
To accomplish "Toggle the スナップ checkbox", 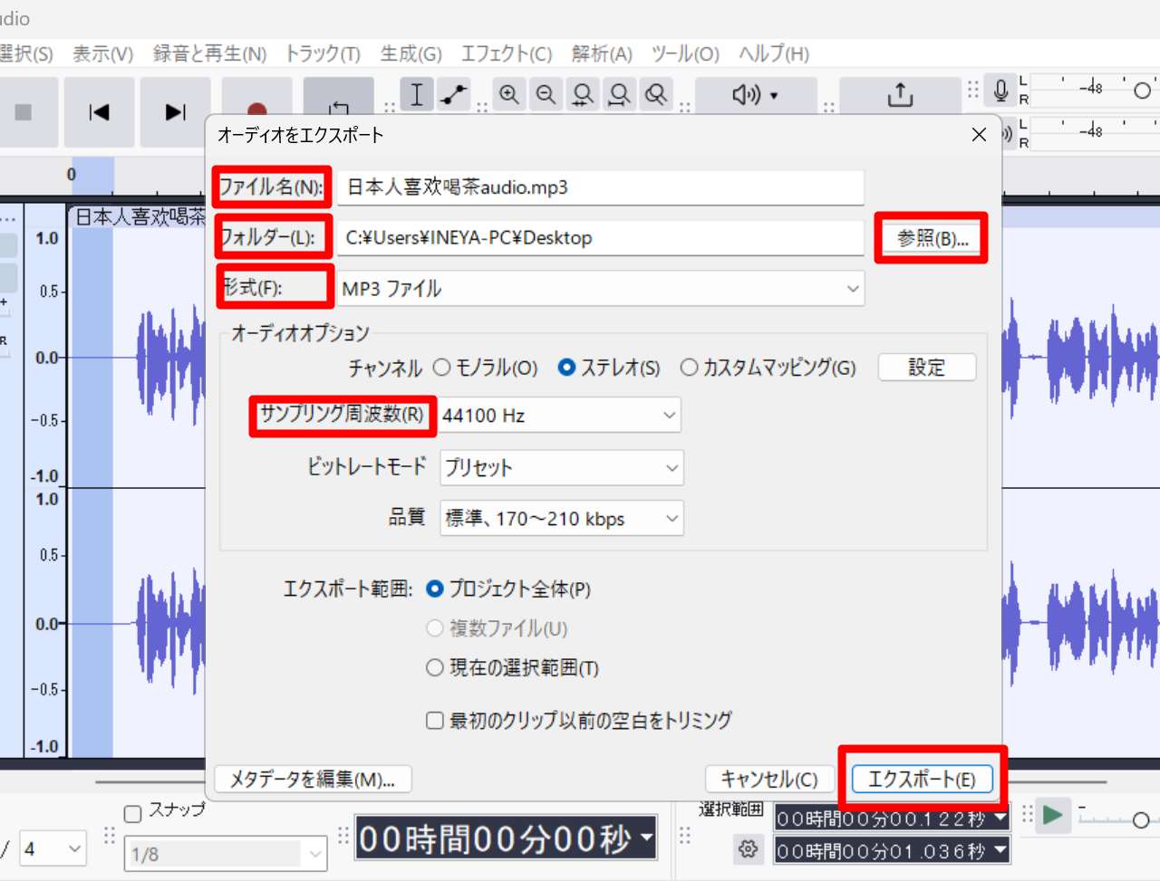I will pos(132,813).
